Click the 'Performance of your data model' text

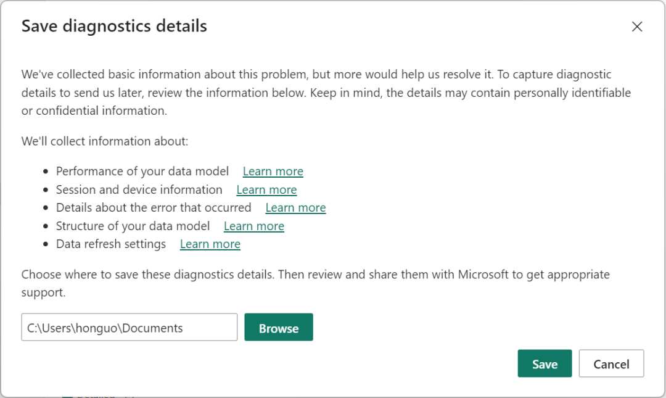[142, 171]
